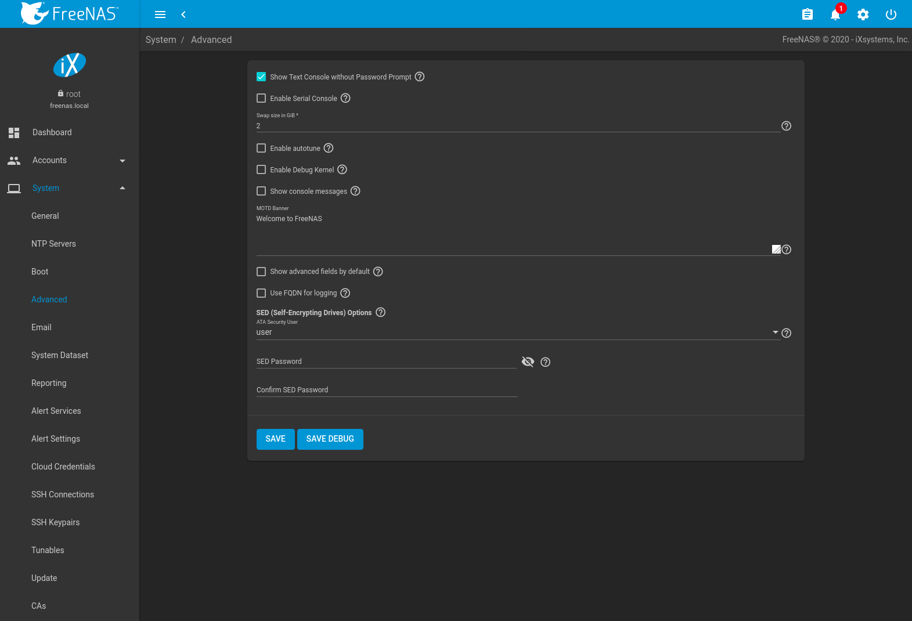This screenshot has width=912, height=621.
Task: Open the SSH Keypairs menu item
Action: 56,522
